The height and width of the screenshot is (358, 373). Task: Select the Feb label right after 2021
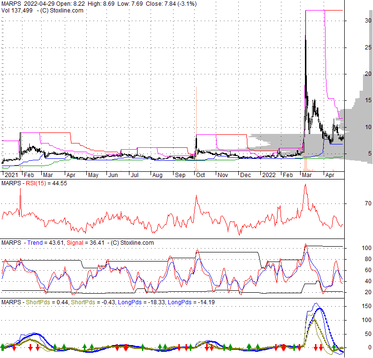click(29, 175)
